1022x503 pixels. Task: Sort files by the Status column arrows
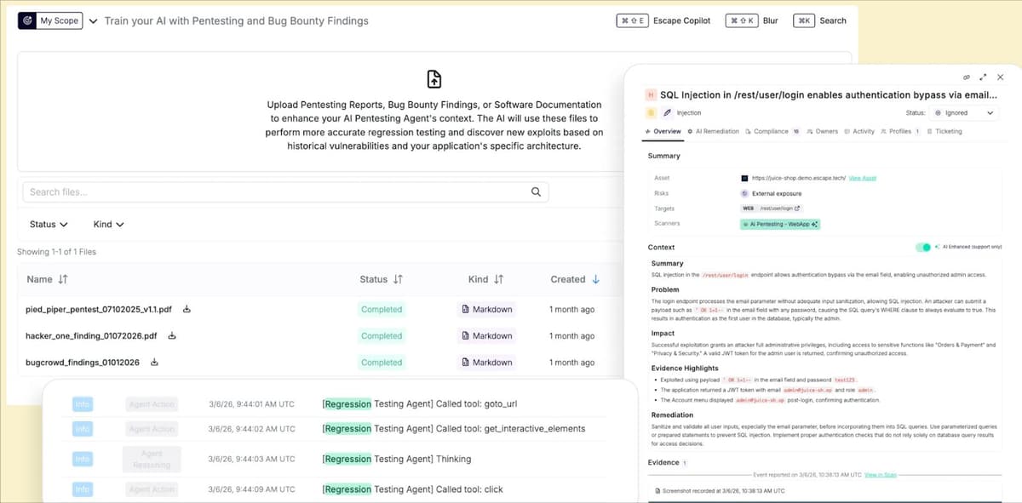click(398, 279)
